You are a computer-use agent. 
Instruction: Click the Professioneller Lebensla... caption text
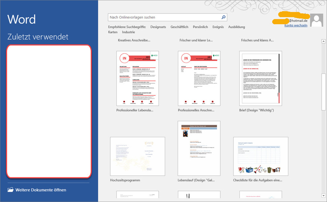(x=135, y=110)
